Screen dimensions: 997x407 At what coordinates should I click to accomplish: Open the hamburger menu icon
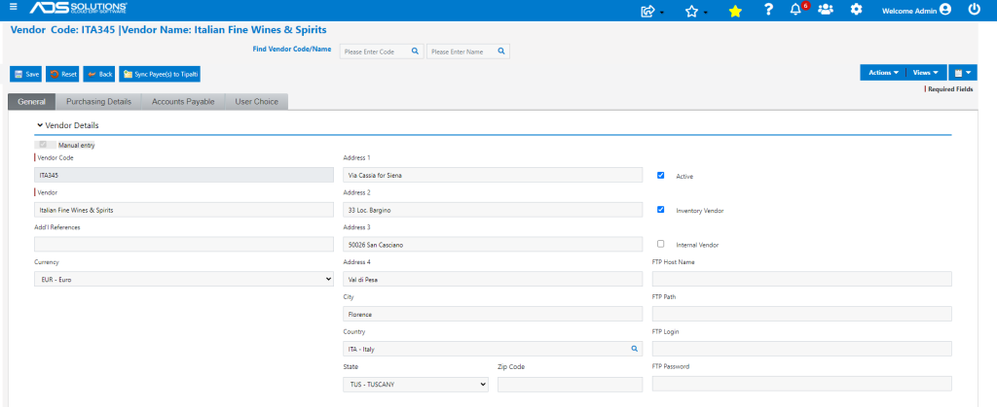tap(14, 7)
